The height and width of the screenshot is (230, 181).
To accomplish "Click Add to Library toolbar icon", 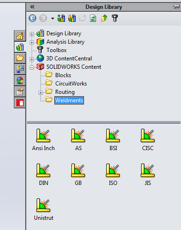I will (x=61, y=18).
